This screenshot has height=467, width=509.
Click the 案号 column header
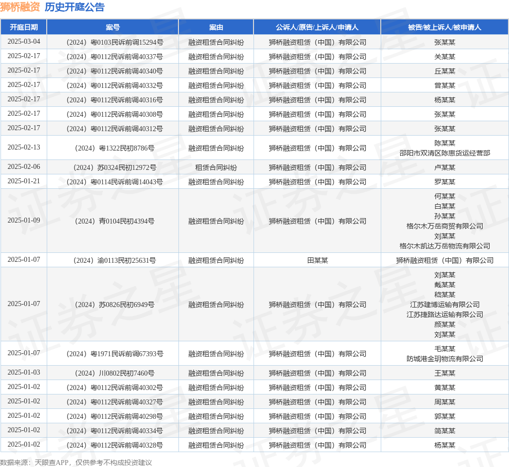coord(113,27)
